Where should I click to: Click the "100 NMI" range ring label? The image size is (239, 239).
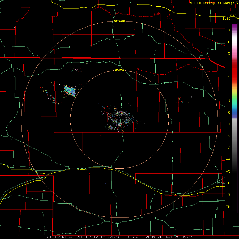tap(119, 21)
